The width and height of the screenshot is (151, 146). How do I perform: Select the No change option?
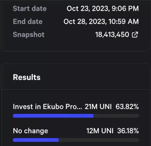[31, 131]
